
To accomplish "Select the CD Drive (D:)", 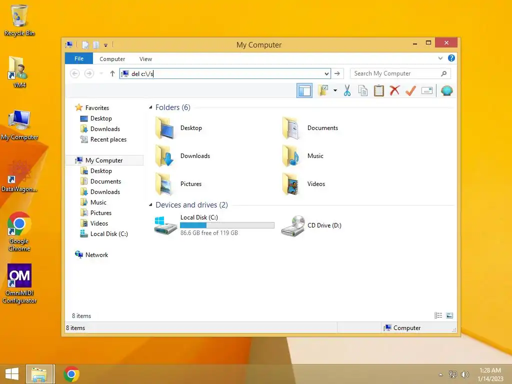I will [311, 225].
